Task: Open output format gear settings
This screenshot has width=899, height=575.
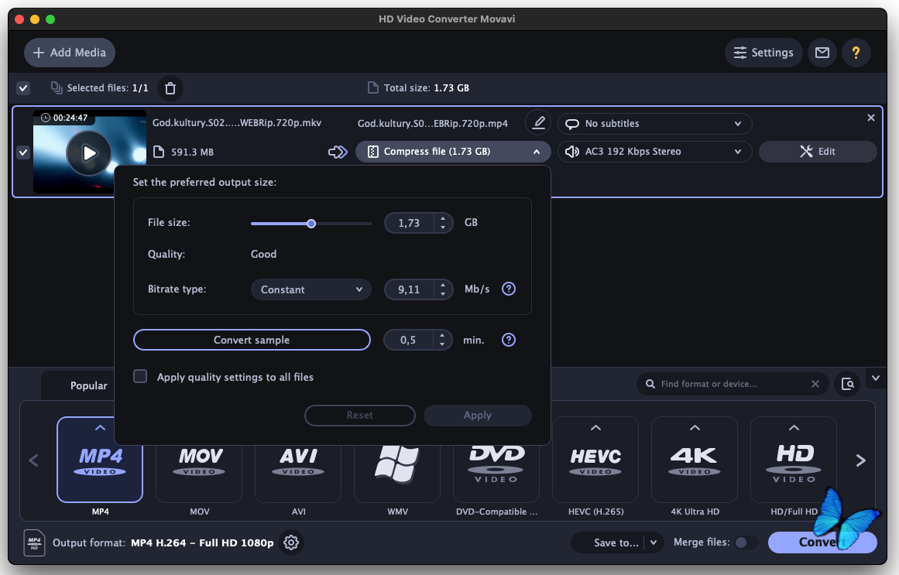Action: 291,542
